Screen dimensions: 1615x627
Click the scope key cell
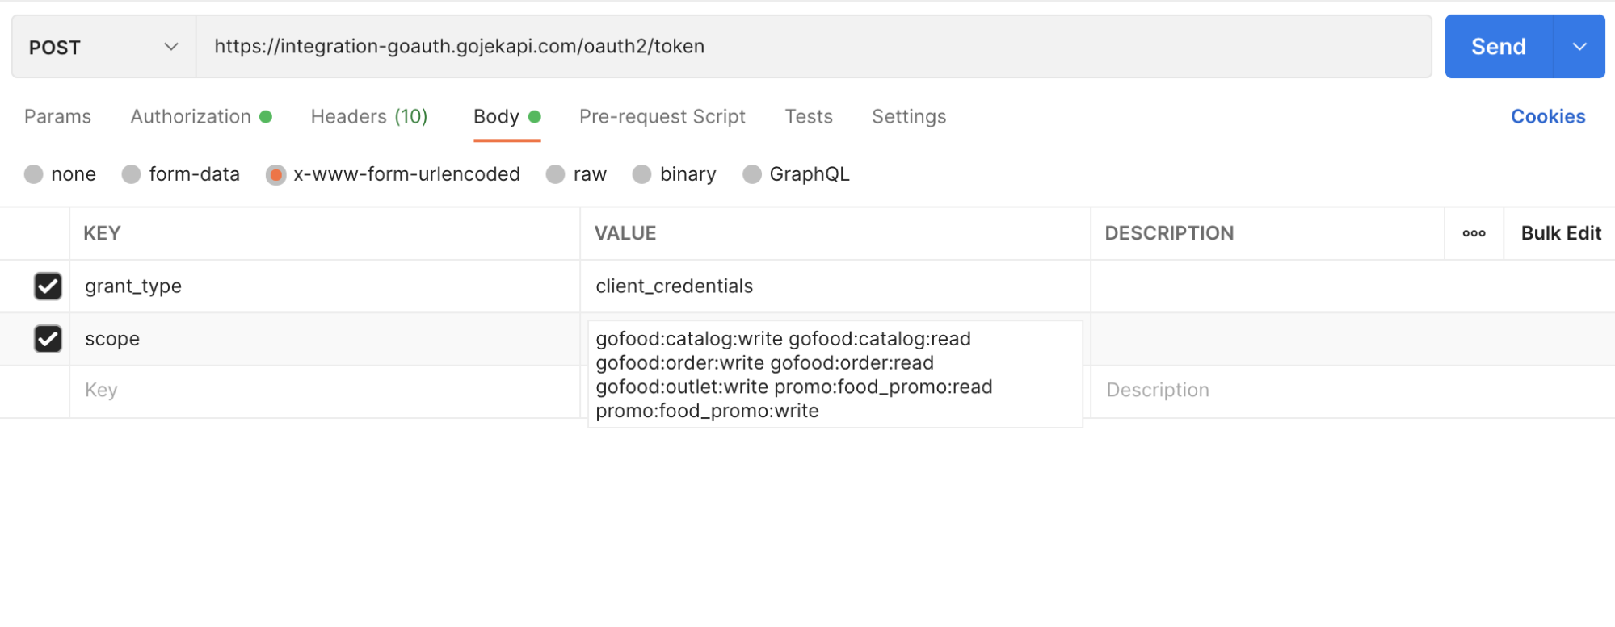[x=325, y=339]
